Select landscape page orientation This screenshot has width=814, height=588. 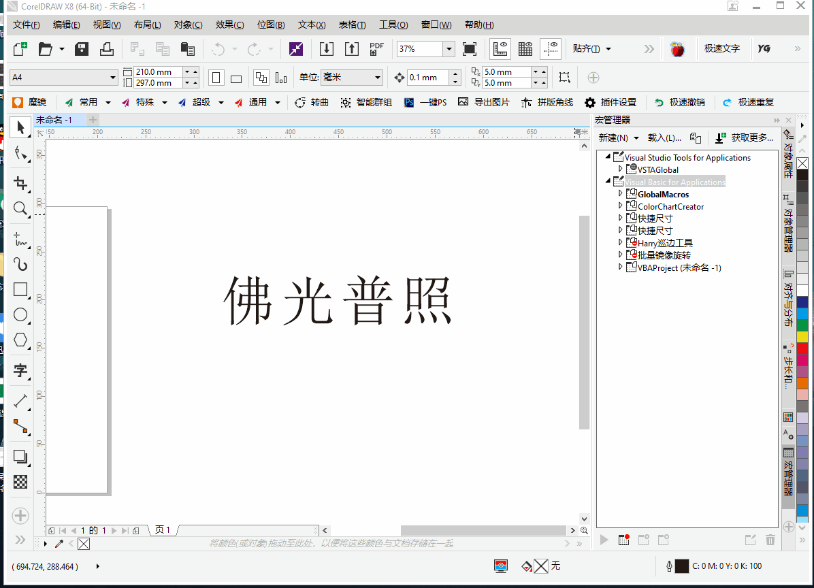tap(236, 78)
